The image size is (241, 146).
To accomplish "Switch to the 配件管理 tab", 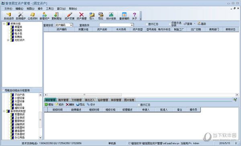I will (63, 100).
